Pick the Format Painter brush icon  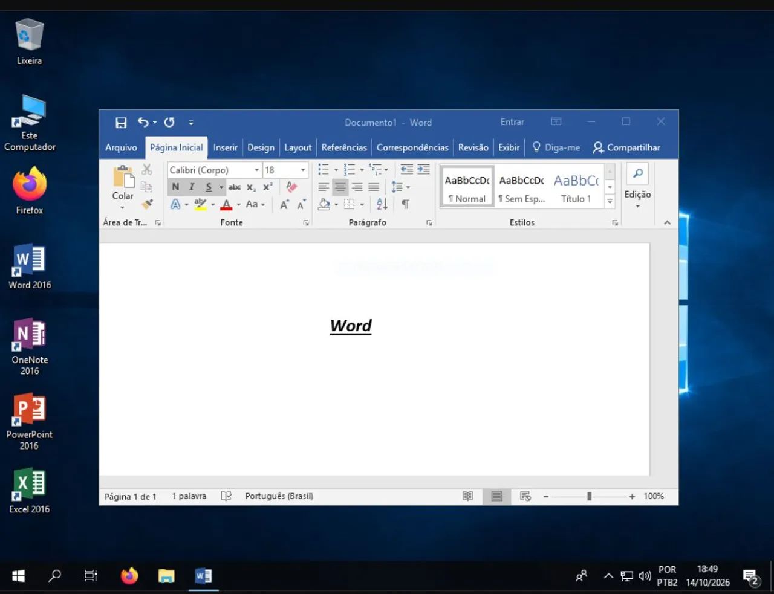(x=147, y=204)
